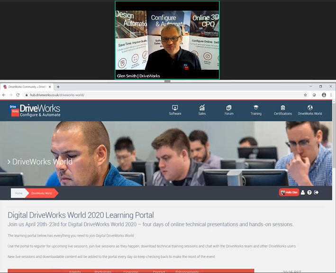
Task: Click the 'The learning portal below has everything' line
Action: point(71,235)
